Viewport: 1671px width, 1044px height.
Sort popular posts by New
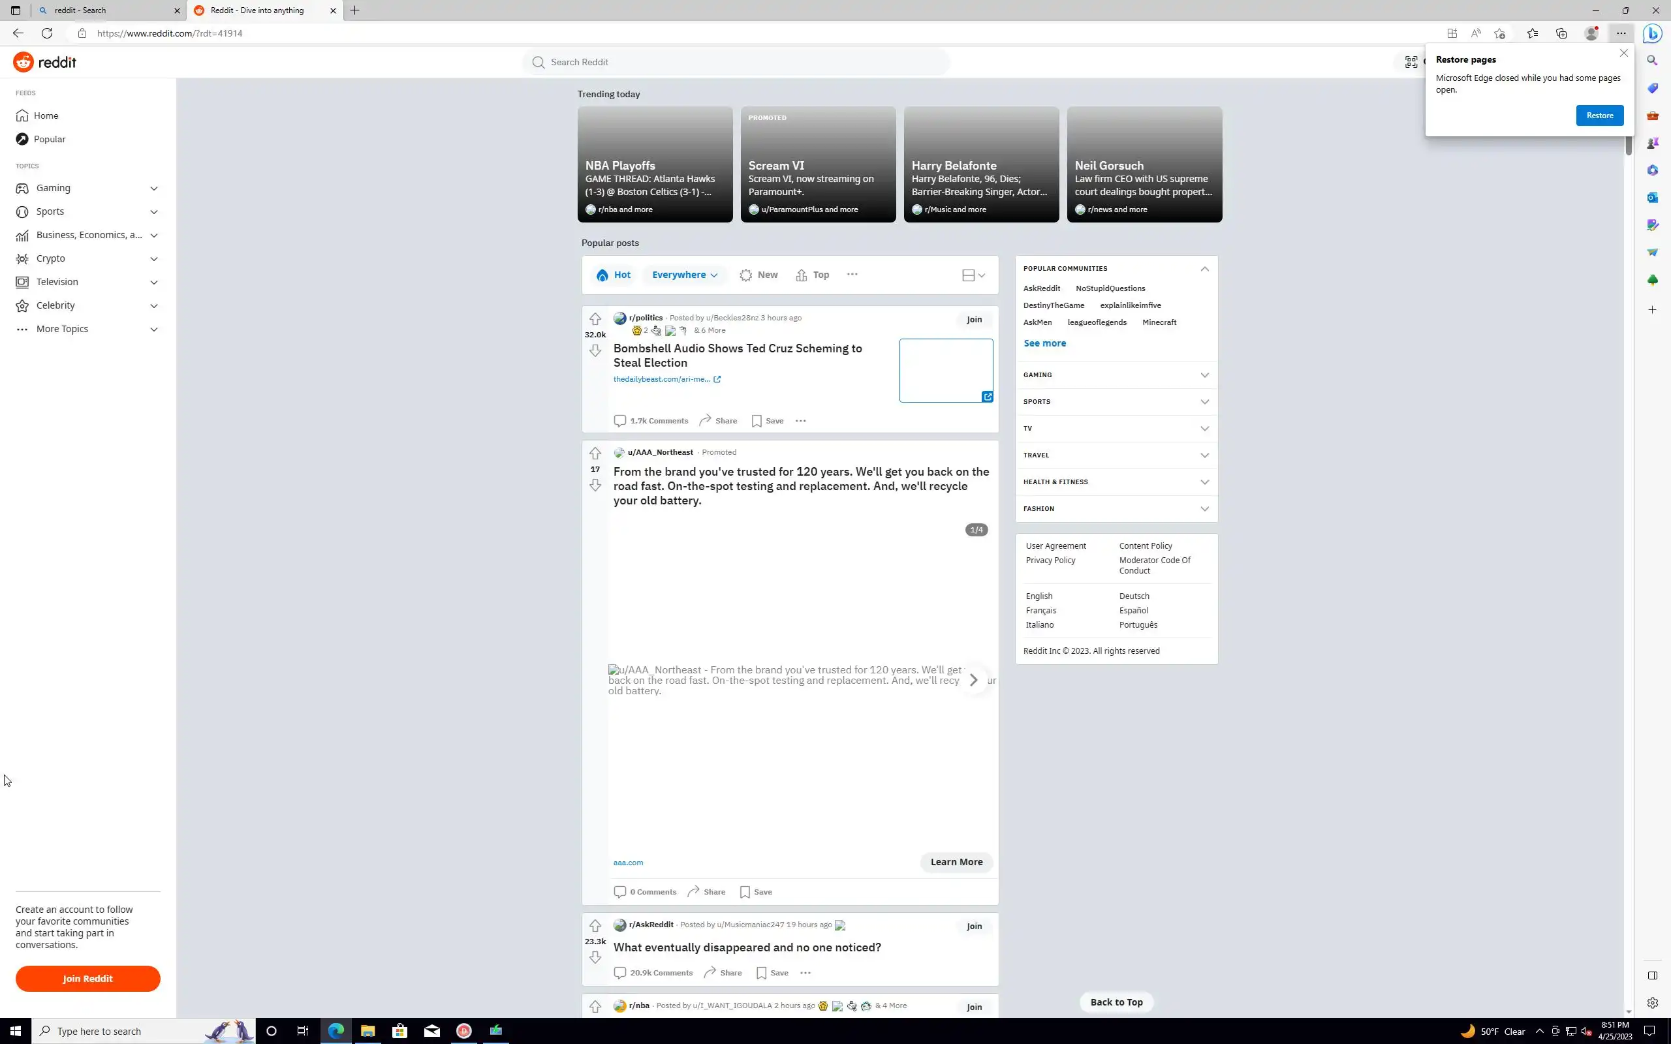pyautogui.click(x=758, y=275)
